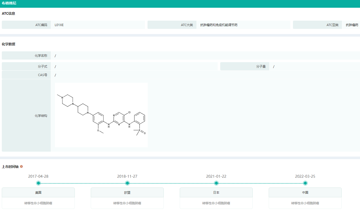Select the 日本 approval card header
Screen dimensions: 360x212
click(x=216, y=192)
